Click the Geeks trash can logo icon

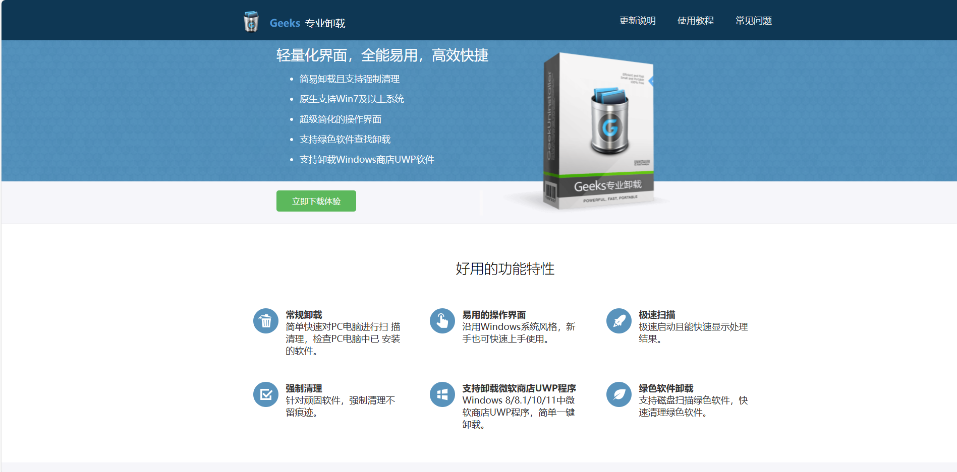point(251,22)
